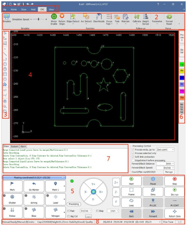
Task: Click the Shutter control button
Action: tap(12, 199)
